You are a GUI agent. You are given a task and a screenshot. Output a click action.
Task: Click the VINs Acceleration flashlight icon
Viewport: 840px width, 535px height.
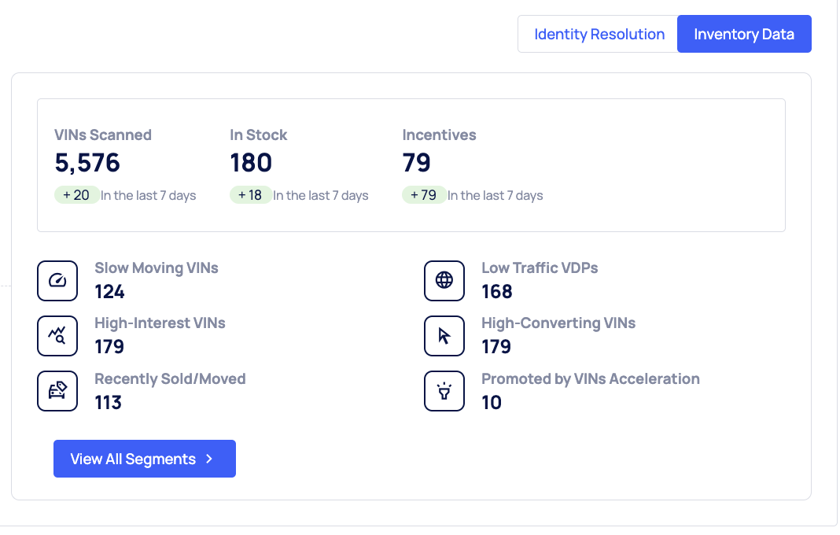click(444, 391)
